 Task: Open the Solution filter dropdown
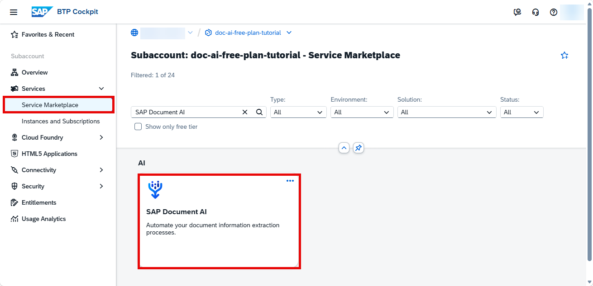pos(447,112)
